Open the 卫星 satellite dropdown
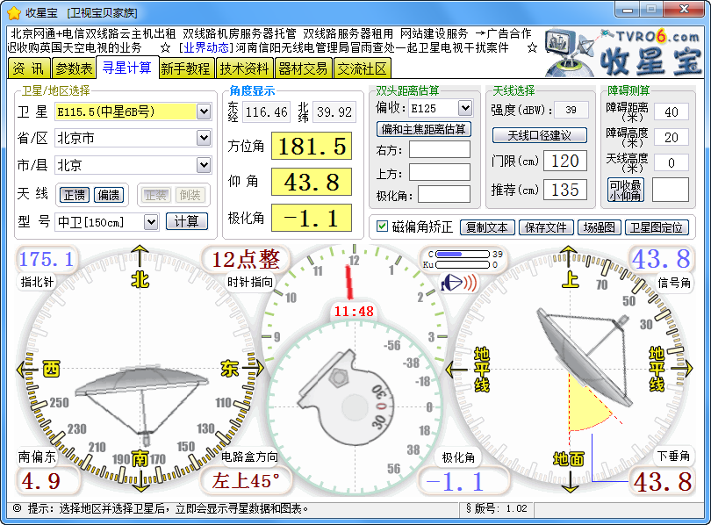711x525 pixels. point(204,111)
